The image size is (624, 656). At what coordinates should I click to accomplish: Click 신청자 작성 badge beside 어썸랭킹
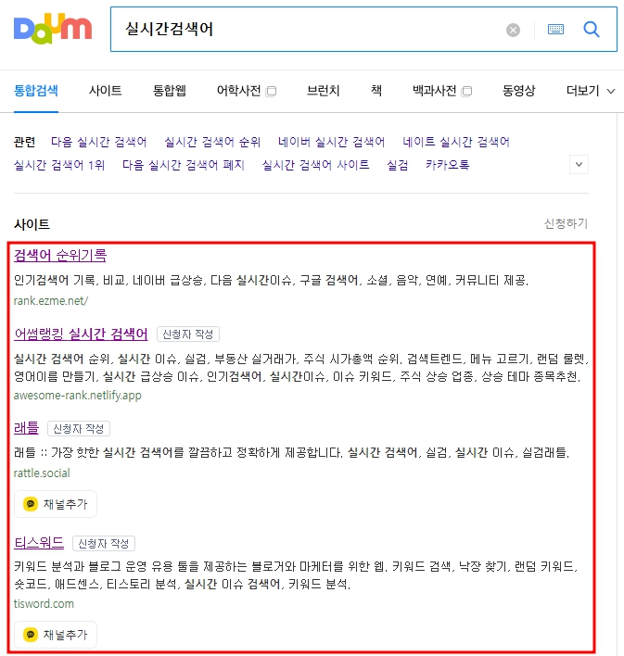188,334
